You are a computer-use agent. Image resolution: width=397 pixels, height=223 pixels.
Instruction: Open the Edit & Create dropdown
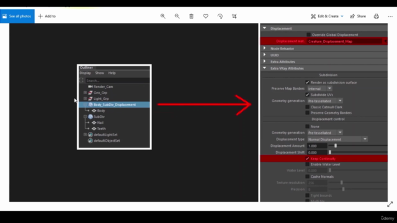(x=327, y=16)
